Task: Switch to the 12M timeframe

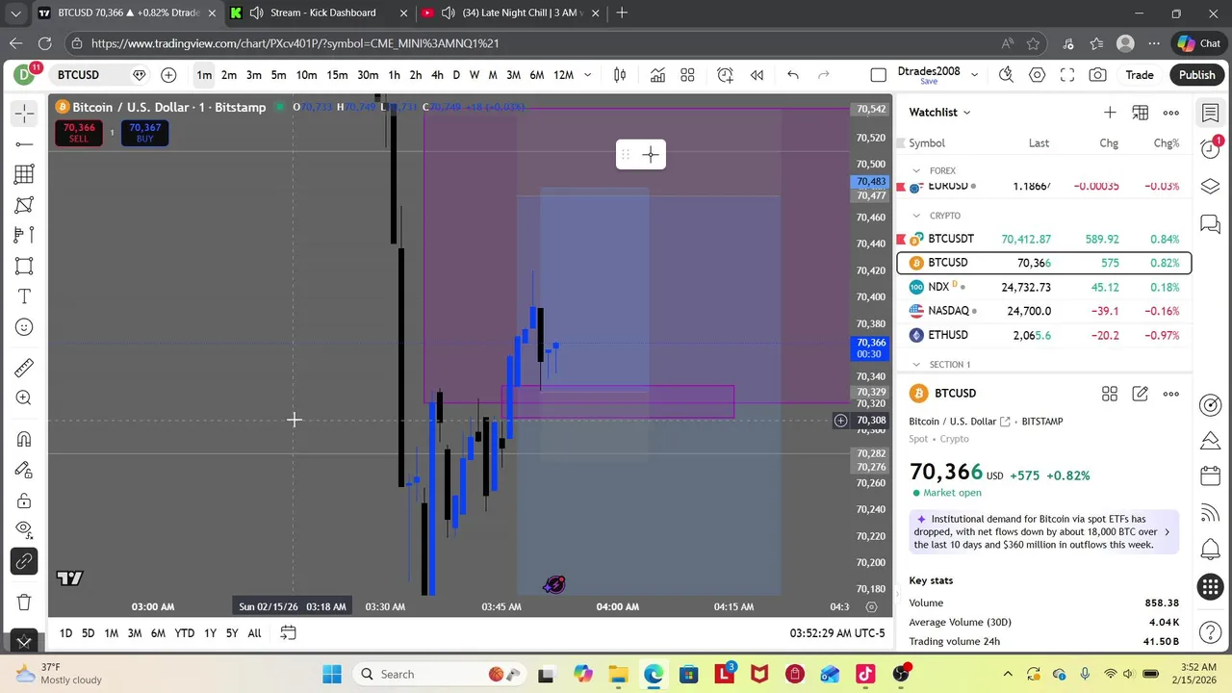Action: coord(564,75)
